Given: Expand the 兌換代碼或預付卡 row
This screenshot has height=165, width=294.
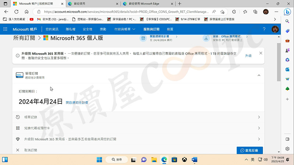Looking at the screenshot, I should tap(139, 128).
